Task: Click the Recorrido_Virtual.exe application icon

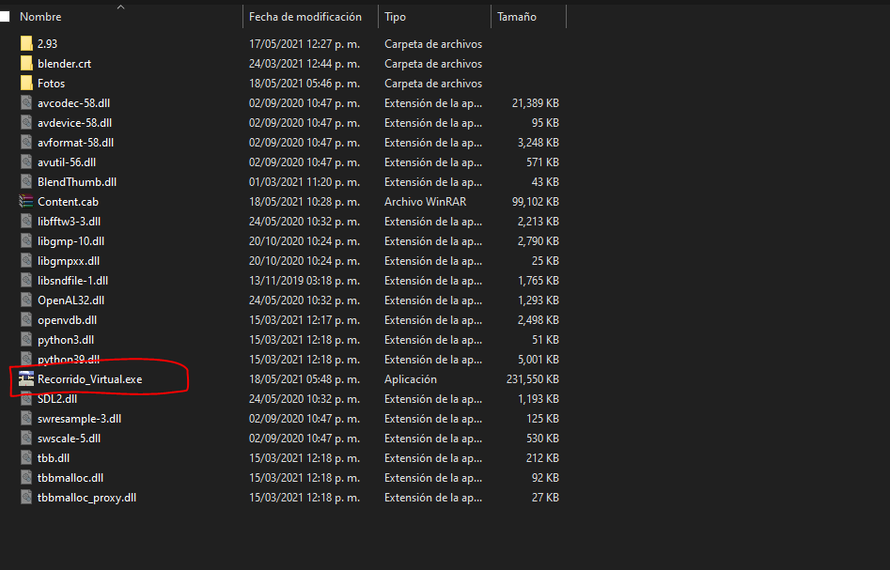Action: tap(26, 379)
